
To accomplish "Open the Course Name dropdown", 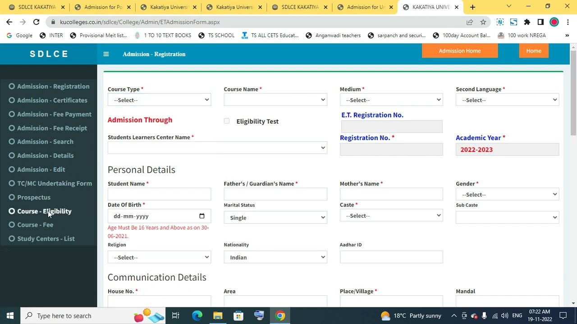I will tap(275, 100).
